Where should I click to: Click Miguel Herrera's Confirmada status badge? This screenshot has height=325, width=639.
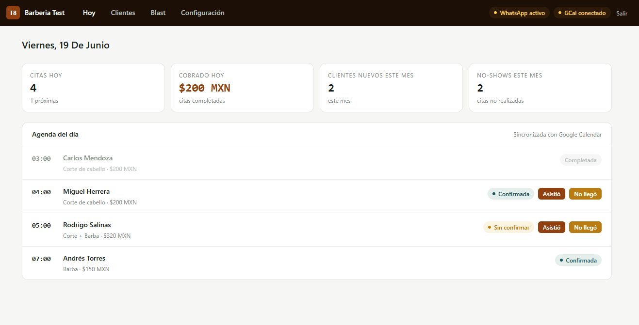[x=511, y=194]
